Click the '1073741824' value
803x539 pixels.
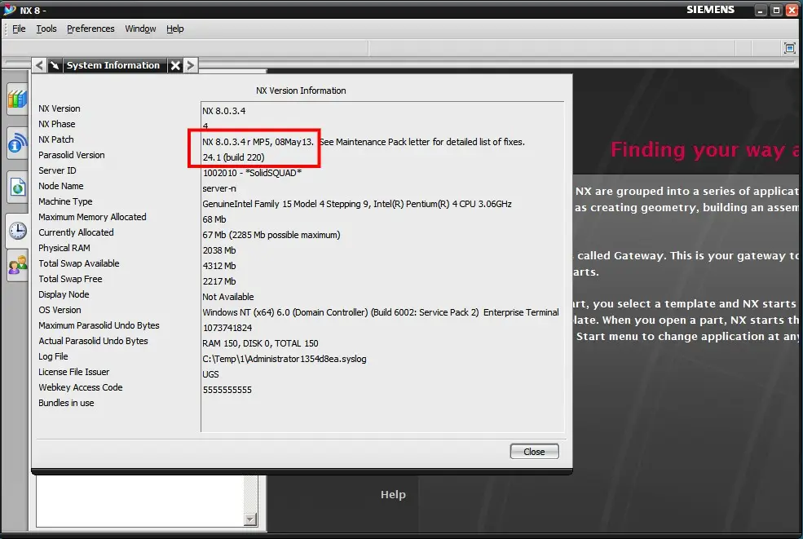tap(227, 328)
